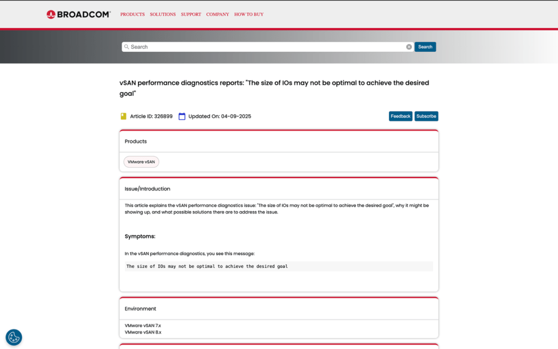Click the Products section heading
The width and height of the screenshot is (558, 349).
(x=136, y=142)
